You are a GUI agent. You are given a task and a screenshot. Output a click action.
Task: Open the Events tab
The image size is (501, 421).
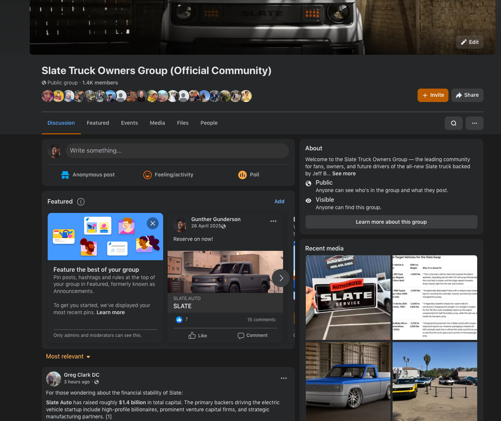tap(129, 123)
